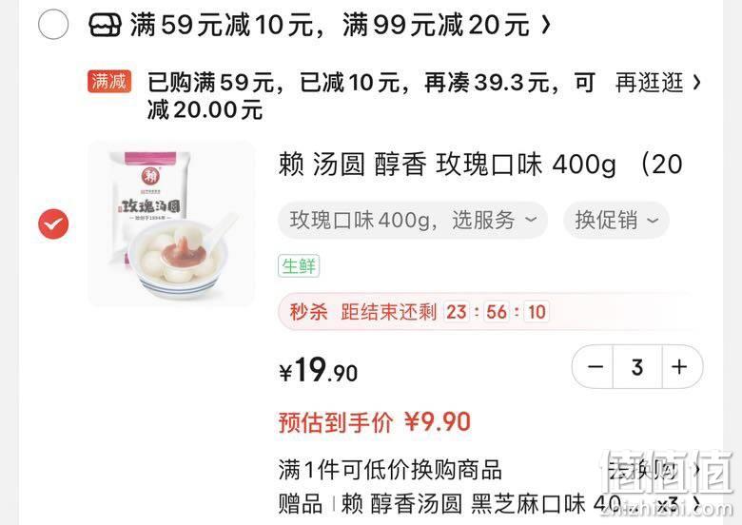Tap the chevron next to 再逛逛
This screenshot has width=742, height=525.
(x=696, y=83)
